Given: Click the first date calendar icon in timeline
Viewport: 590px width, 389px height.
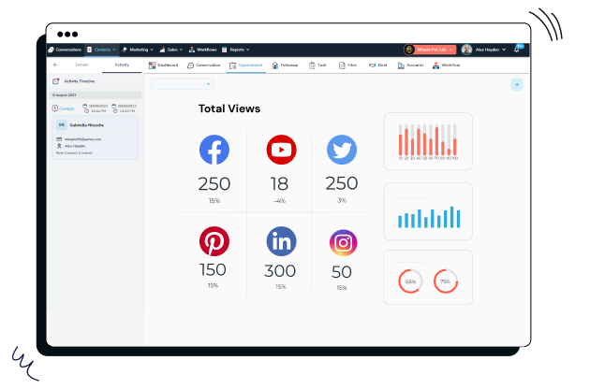Looking at the screenshot, I should point(84,106).
